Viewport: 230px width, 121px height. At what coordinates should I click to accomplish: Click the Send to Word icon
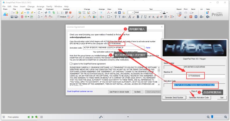(196, 17)
